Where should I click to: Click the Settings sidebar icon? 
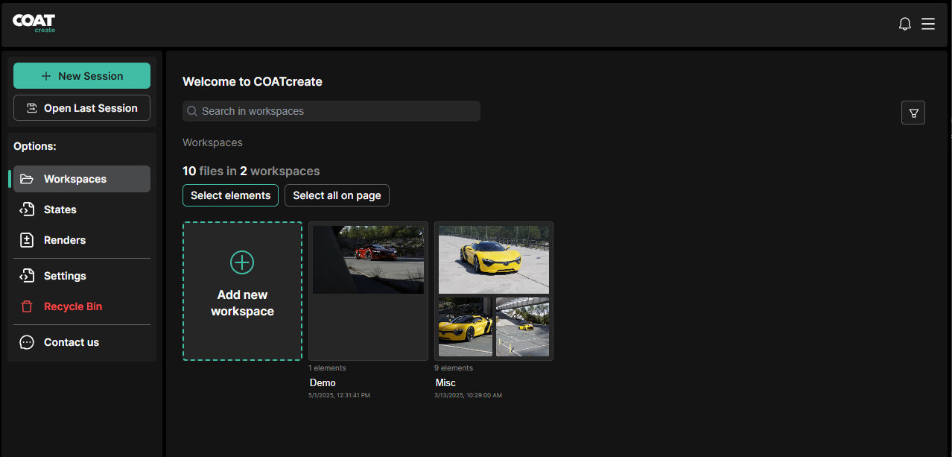click(27, 276)
